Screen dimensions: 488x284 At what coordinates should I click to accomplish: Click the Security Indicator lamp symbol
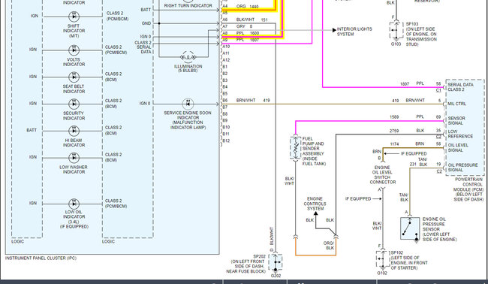coord(74,104)
